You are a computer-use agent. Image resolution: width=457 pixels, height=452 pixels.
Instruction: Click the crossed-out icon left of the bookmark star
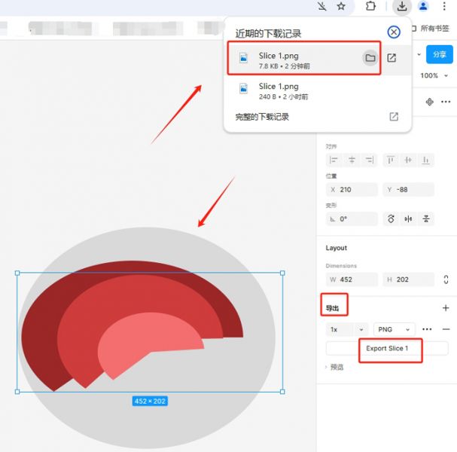322,7
